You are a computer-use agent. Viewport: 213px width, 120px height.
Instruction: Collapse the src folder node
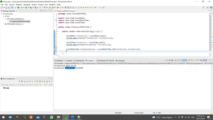pos(4,16)
